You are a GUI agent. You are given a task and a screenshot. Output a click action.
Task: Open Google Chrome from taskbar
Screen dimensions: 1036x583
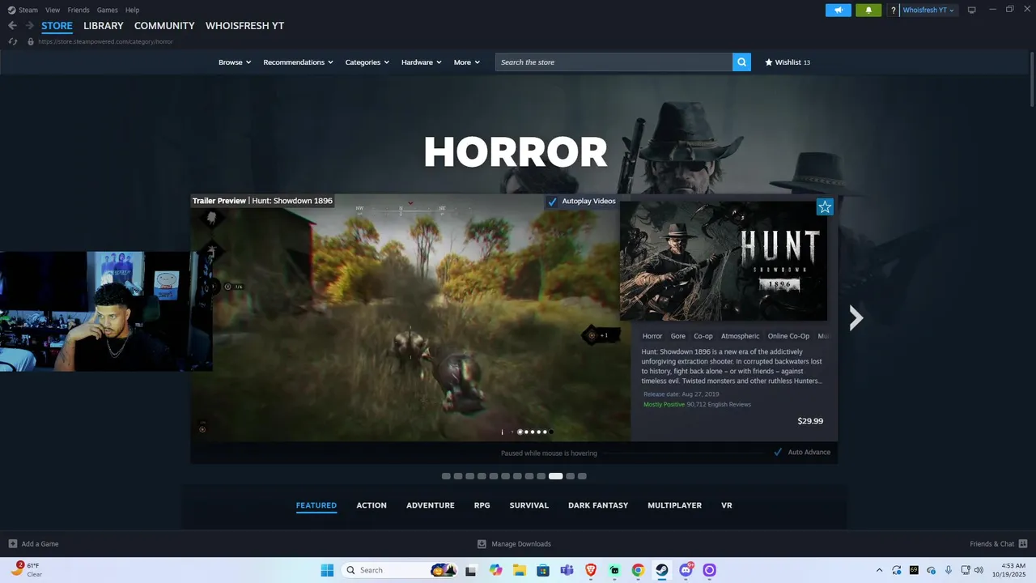(638, 570)
